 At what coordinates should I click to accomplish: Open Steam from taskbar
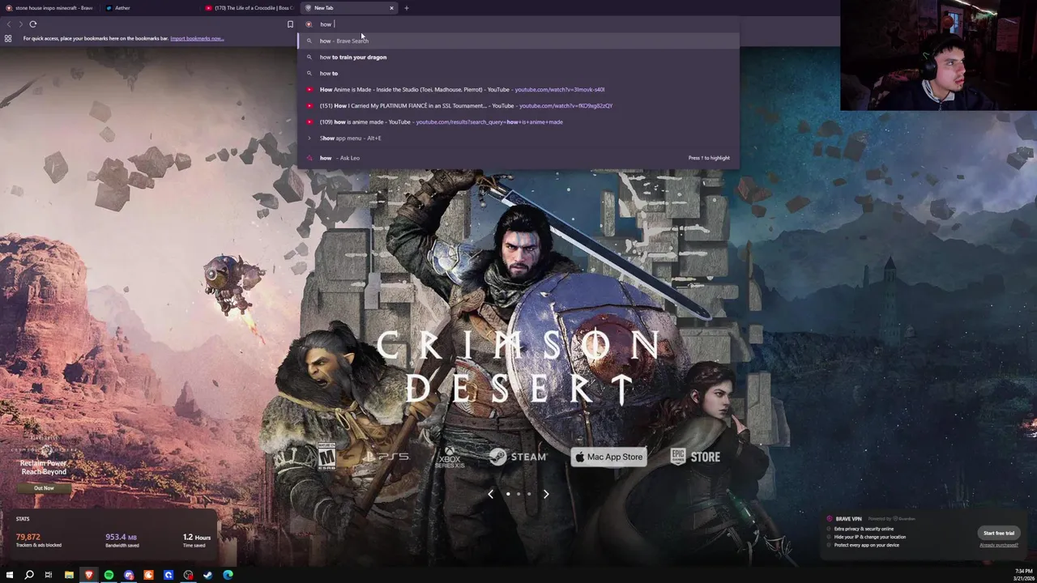click(x=208, y=575)
